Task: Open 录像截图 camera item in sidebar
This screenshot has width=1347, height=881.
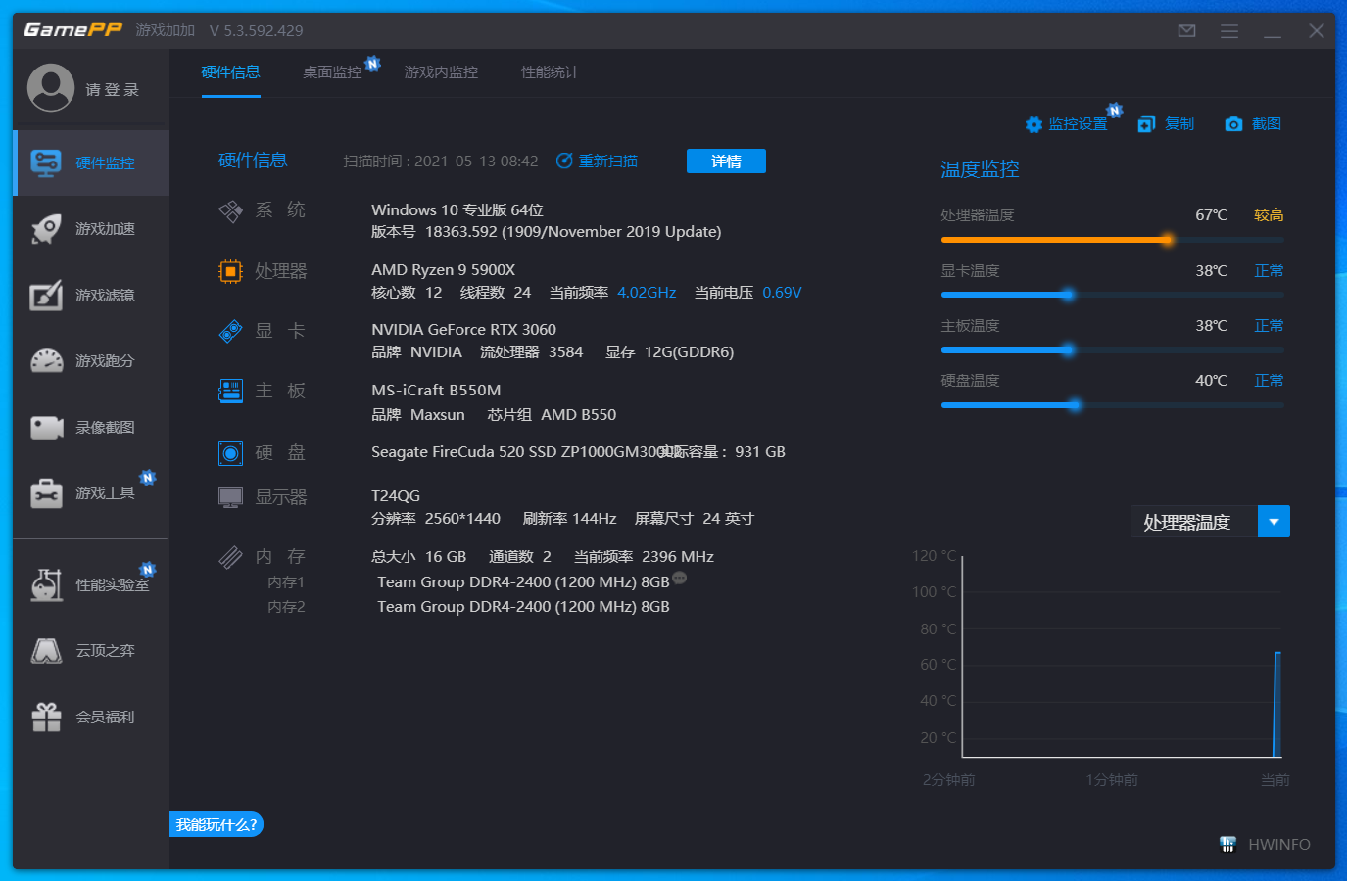Action: (x=91, y=428)
